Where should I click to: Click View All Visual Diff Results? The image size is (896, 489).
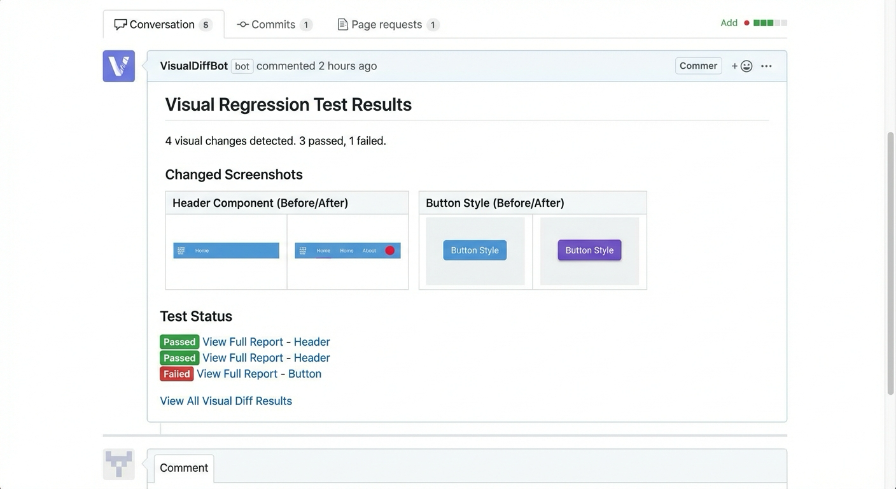[225, 400]
